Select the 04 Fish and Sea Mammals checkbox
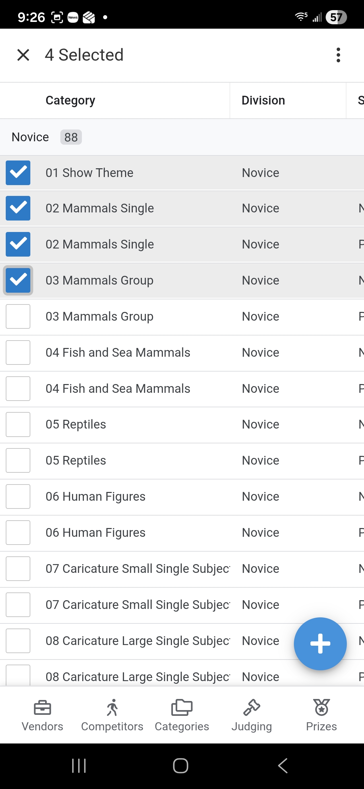This screenshot has width=364, height=789. (x=18, y=352)
